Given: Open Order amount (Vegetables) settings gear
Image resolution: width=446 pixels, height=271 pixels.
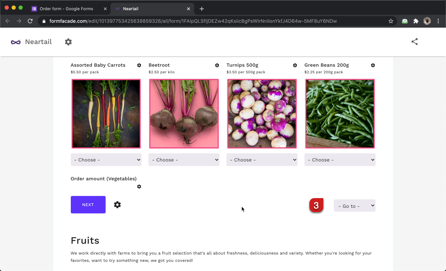Looking at the screenshot, I should (139, 187).
